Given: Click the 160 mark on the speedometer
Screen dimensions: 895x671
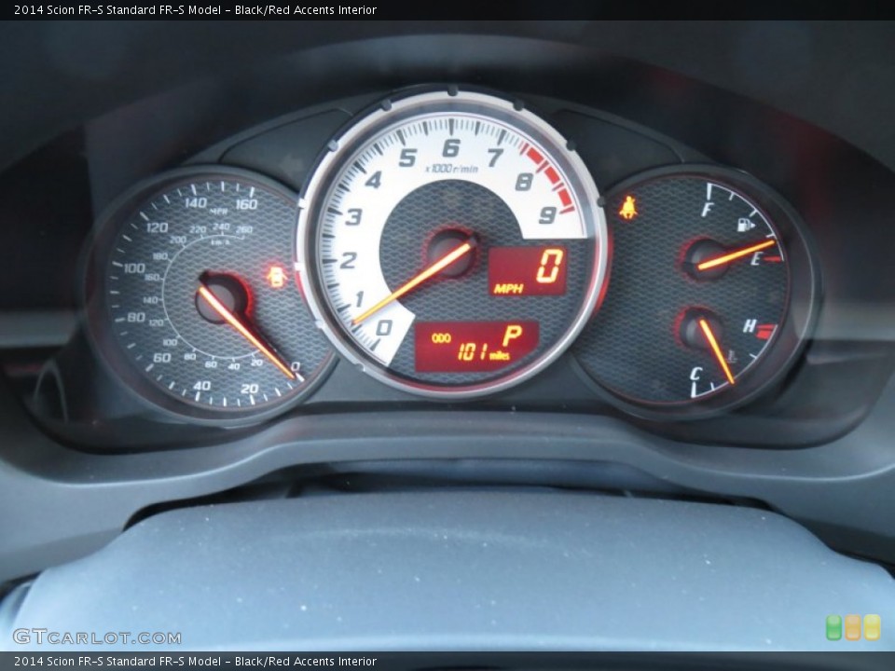Looking at the screenshot, I should [x=246, y=204].
